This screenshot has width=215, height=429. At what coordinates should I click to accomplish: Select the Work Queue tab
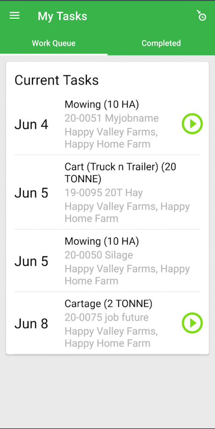tap(54, 43)
